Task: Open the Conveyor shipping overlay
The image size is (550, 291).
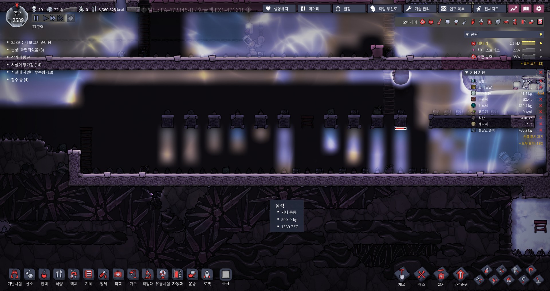Action: [x=532, y=22]
